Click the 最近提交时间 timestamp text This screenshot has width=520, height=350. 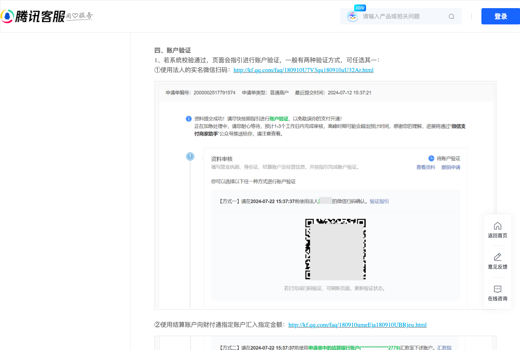point(333,93)
